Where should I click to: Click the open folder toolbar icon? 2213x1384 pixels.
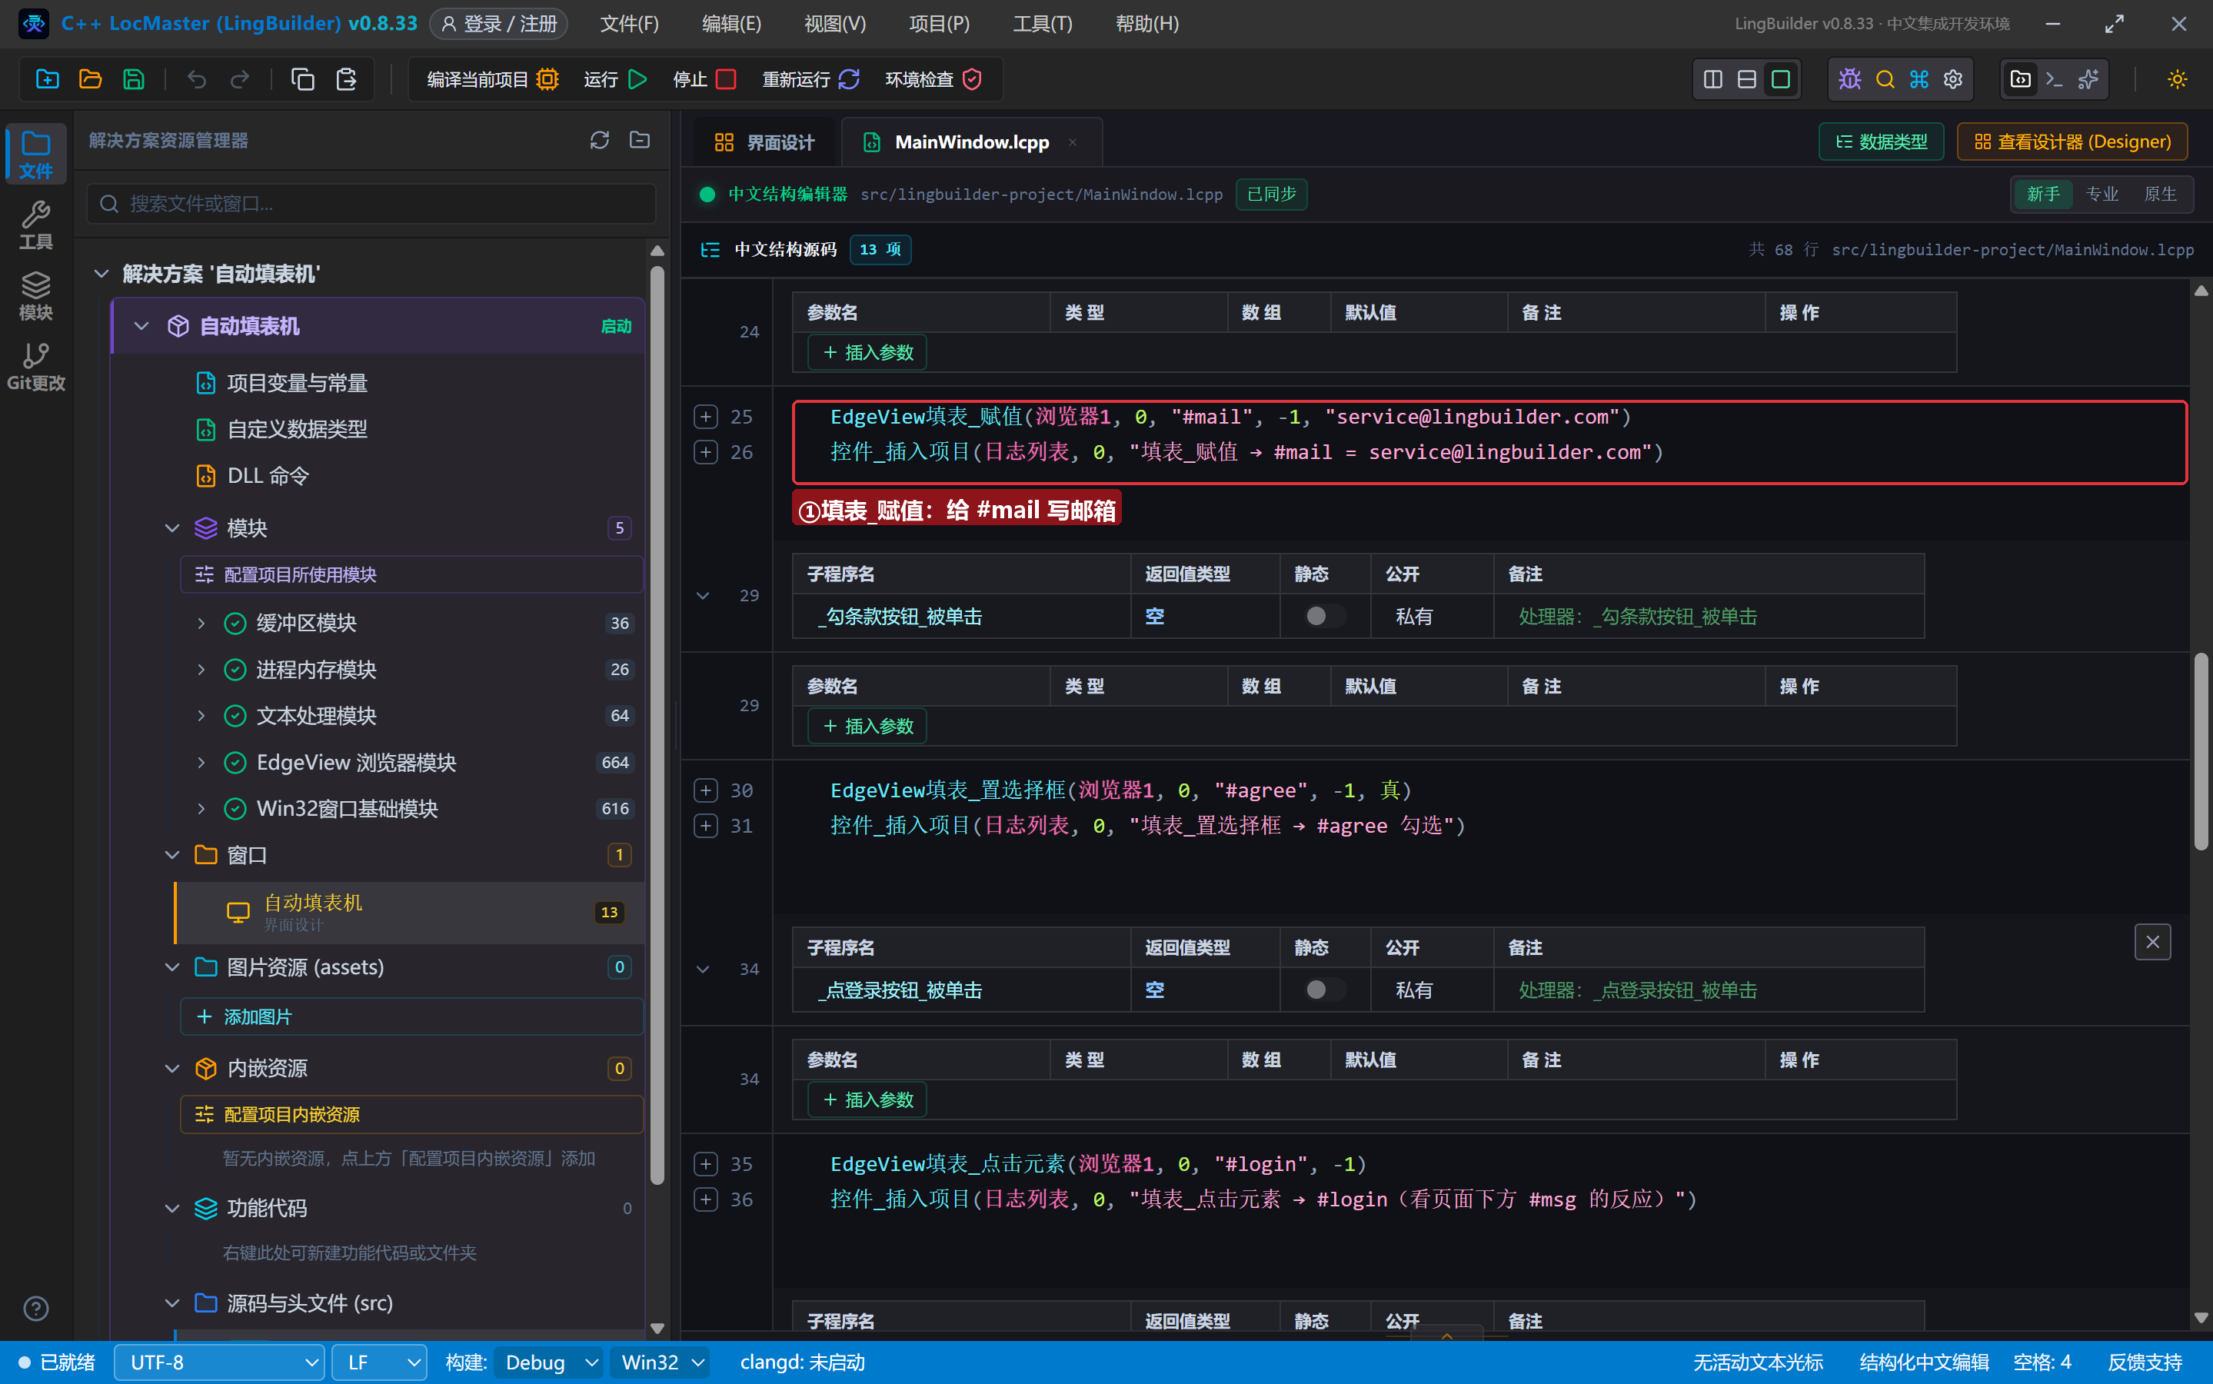[x=91, y=80]
